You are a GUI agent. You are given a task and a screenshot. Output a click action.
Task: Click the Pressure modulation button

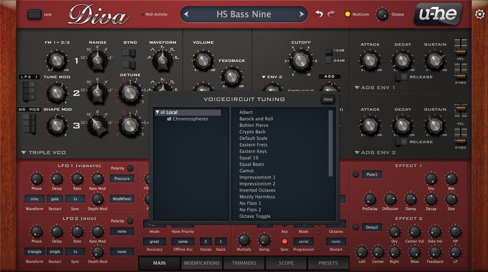[x=122, y=178]
